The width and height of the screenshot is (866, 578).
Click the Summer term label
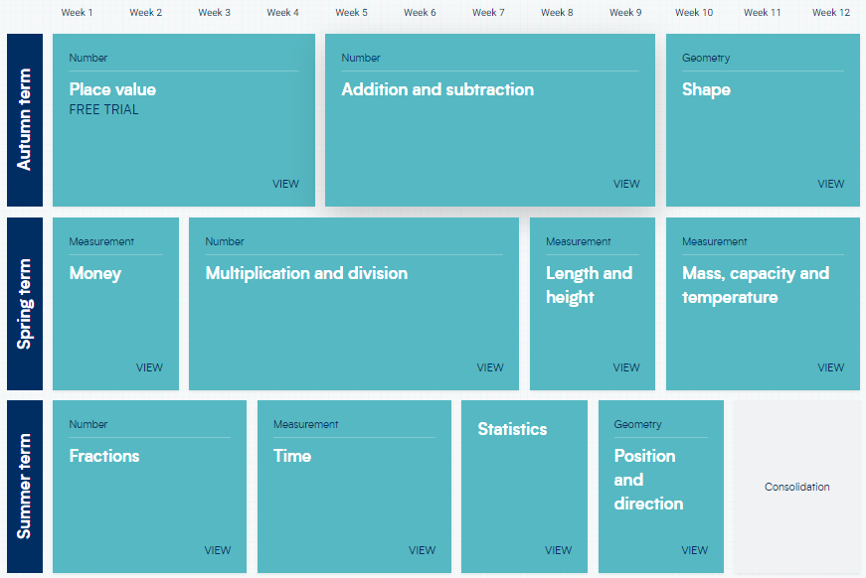pos(25,487)
